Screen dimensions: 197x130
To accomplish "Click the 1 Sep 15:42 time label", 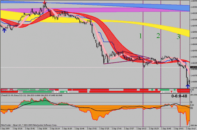I will pyautogui.click(x=30, y=128).
